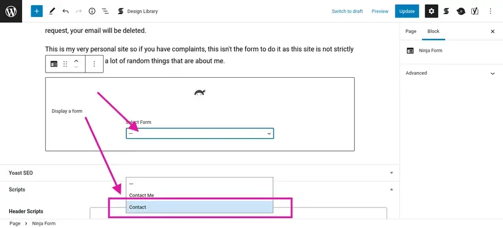Image resolution: width=503 pixels, height=228 pixels.
Task: Click the block drag handle dots
Action: pyautogui.click(x=65, y=64)
